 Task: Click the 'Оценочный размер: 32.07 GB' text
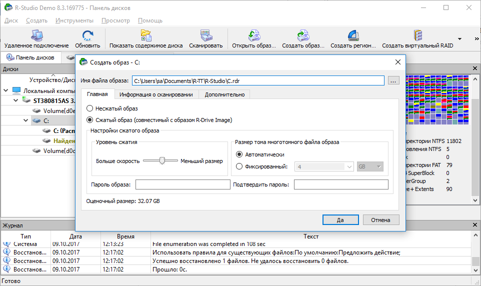[x=123, y=201]
